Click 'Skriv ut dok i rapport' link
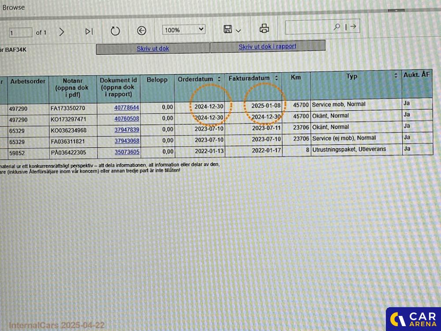This screenshot has width=441, height=331. tap(267, 46)
